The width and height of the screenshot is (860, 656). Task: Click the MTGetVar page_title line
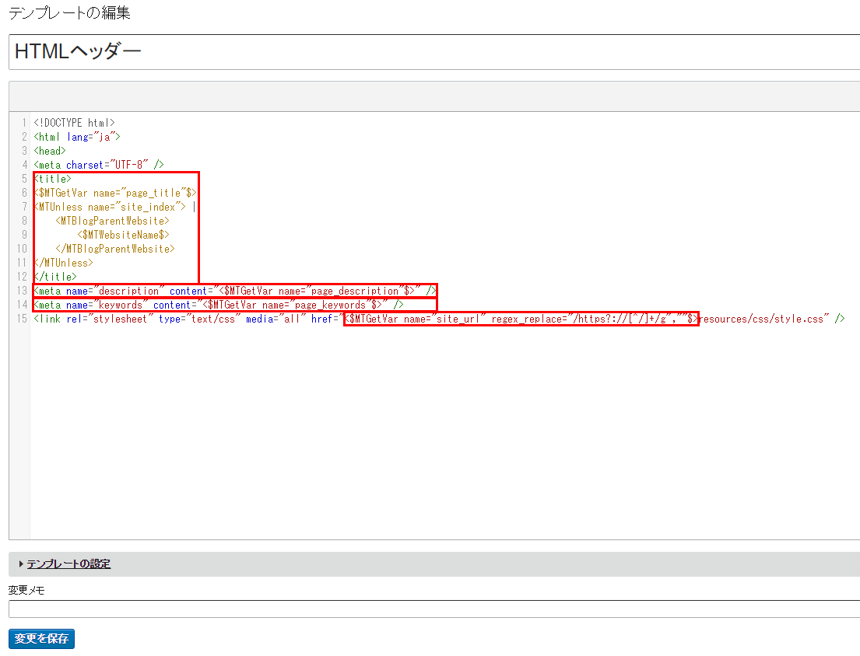click(x=115, y=193)
